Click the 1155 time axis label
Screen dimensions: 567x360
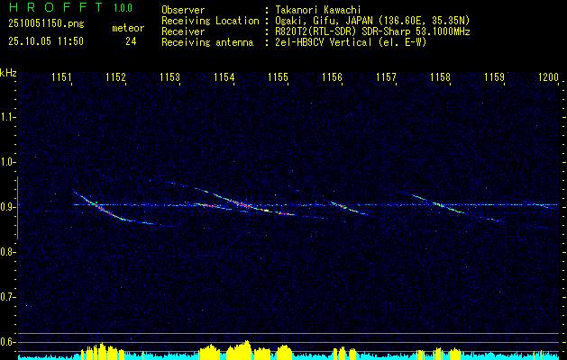click(278, 77)
